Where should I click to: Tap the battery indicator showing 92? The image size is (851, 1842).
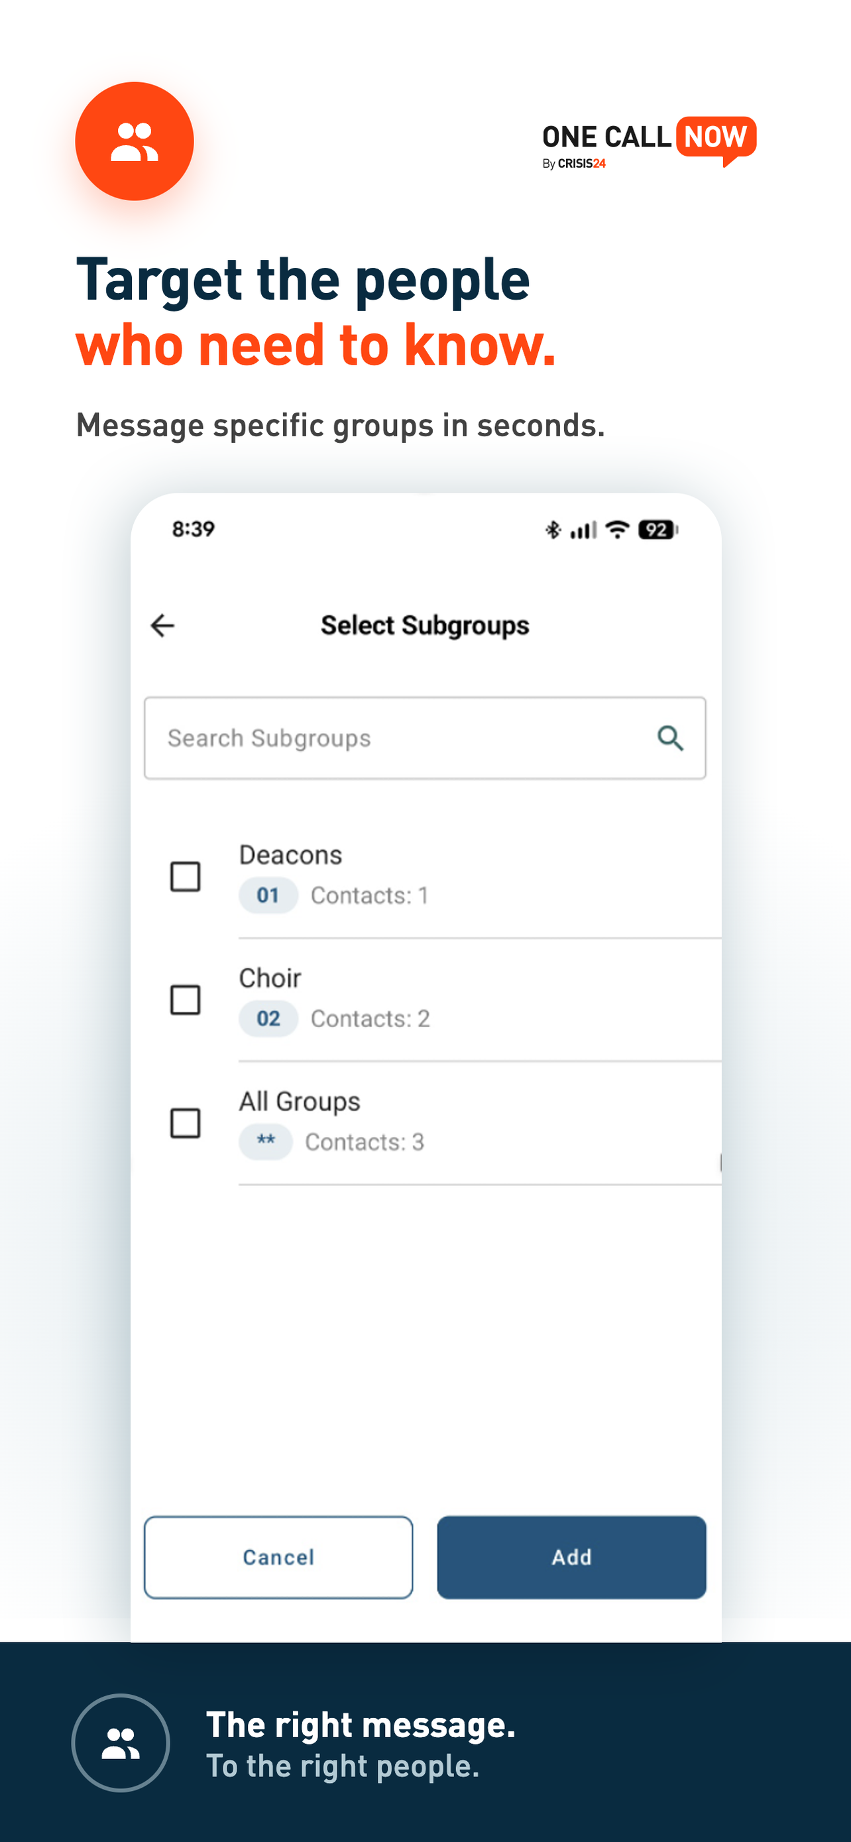(657, 530)
